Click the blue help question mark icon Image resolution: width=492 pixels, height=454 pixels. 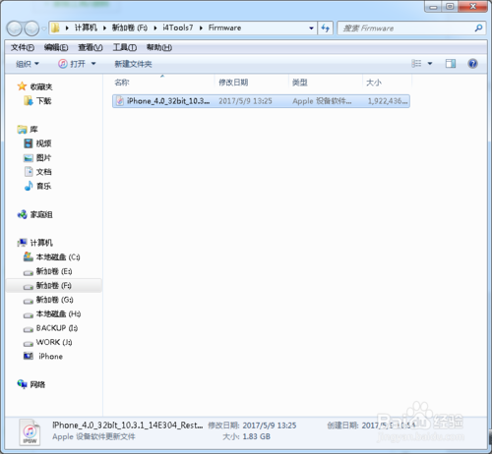[x=472, y=63]
